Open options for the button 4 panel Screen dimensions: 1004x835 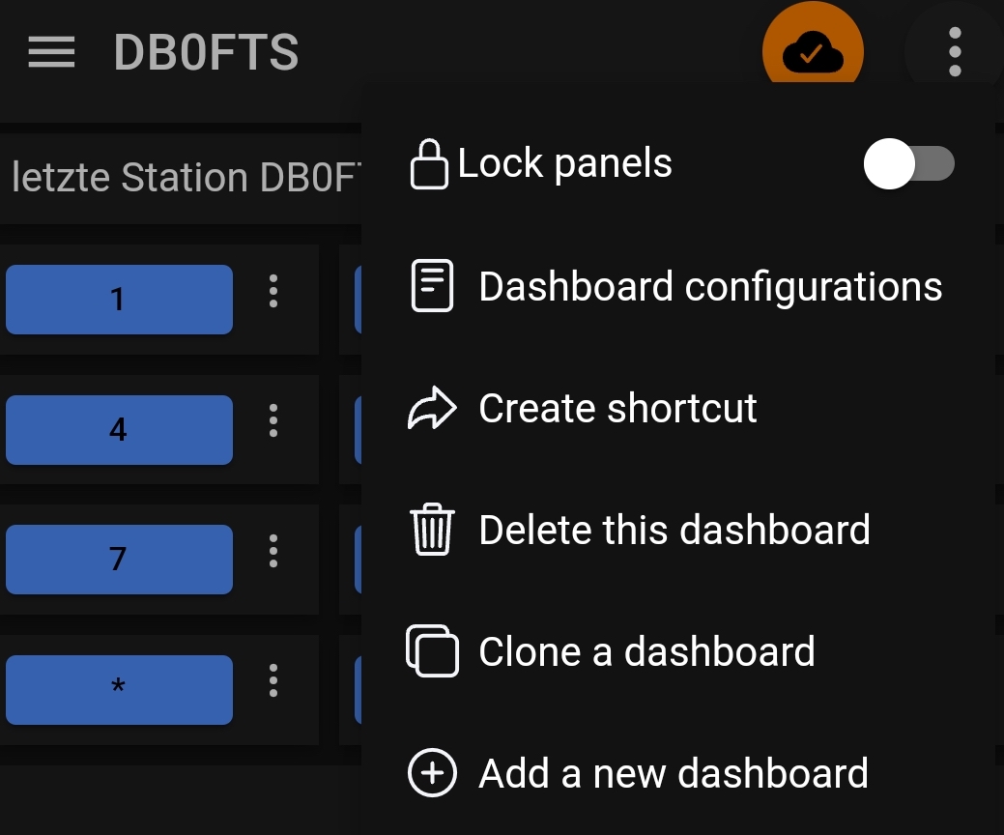[273, 420]
